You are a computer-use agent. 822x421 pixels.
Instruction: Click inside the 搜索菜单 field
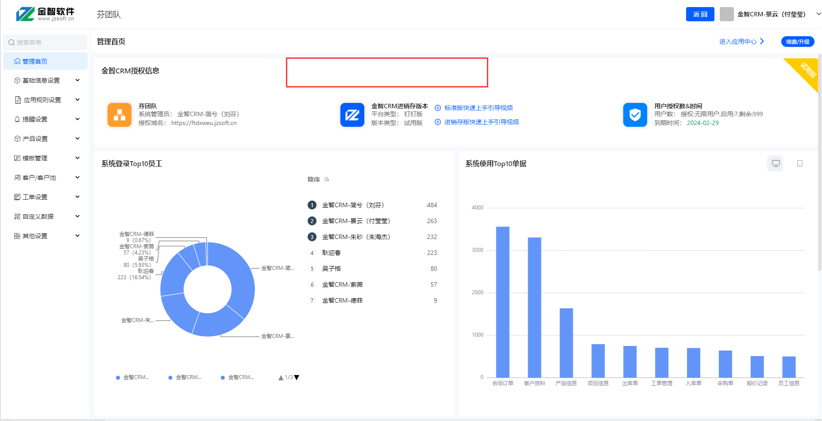(45, 42)
